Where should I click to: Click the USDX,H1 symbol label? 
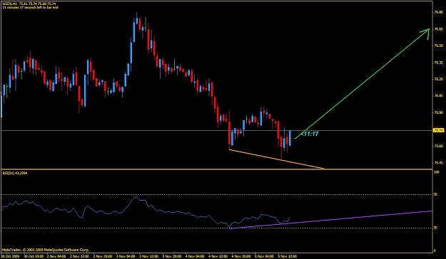point(9,4)
